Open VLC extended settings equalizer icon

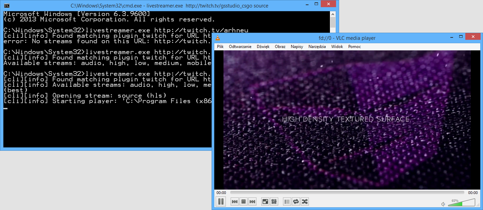274,202
